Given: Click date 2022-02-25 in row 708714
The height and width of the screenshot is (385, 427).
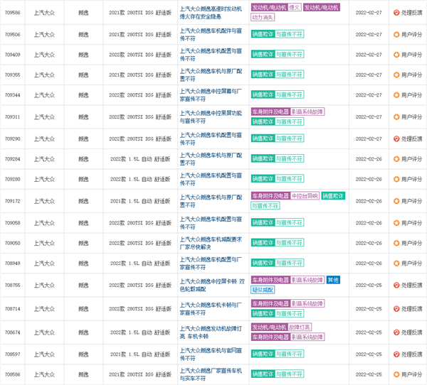Looking at the screenshot, I should 369,309.
